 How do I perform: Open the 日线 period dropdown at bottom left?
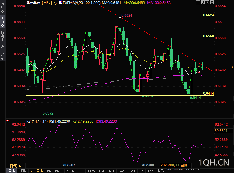click(15, 166)
